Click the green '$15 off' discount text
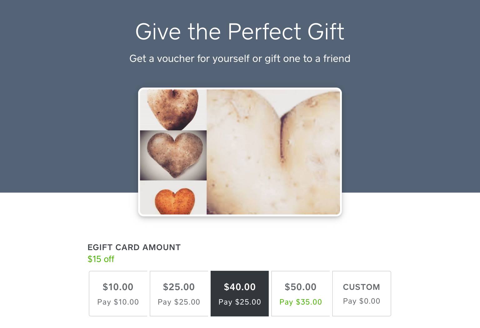The height and width of the screenshot is (328, 480). click(101, 259)
